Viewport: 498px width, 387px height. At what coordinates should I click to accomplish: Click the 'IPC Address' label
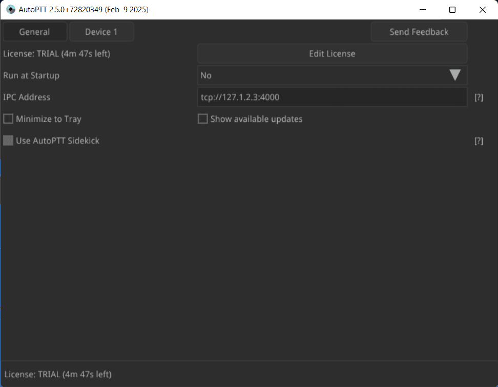pos(27,97)
